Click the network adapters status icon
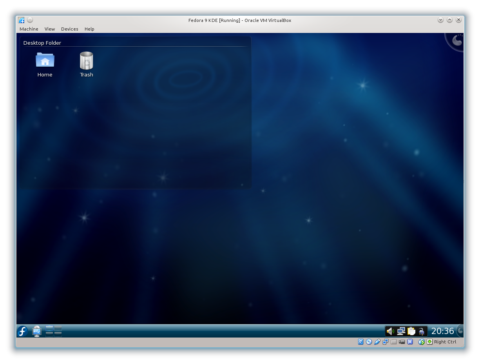Image resolution: width=480 pixels, height=363 pixels. click(386, 342)
